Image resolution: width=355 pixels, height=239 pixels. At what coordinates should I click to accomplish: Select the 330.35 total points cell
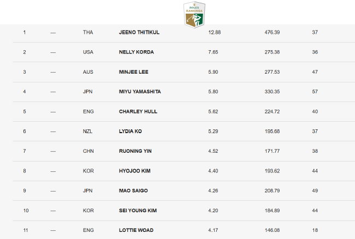coord(272,92)
